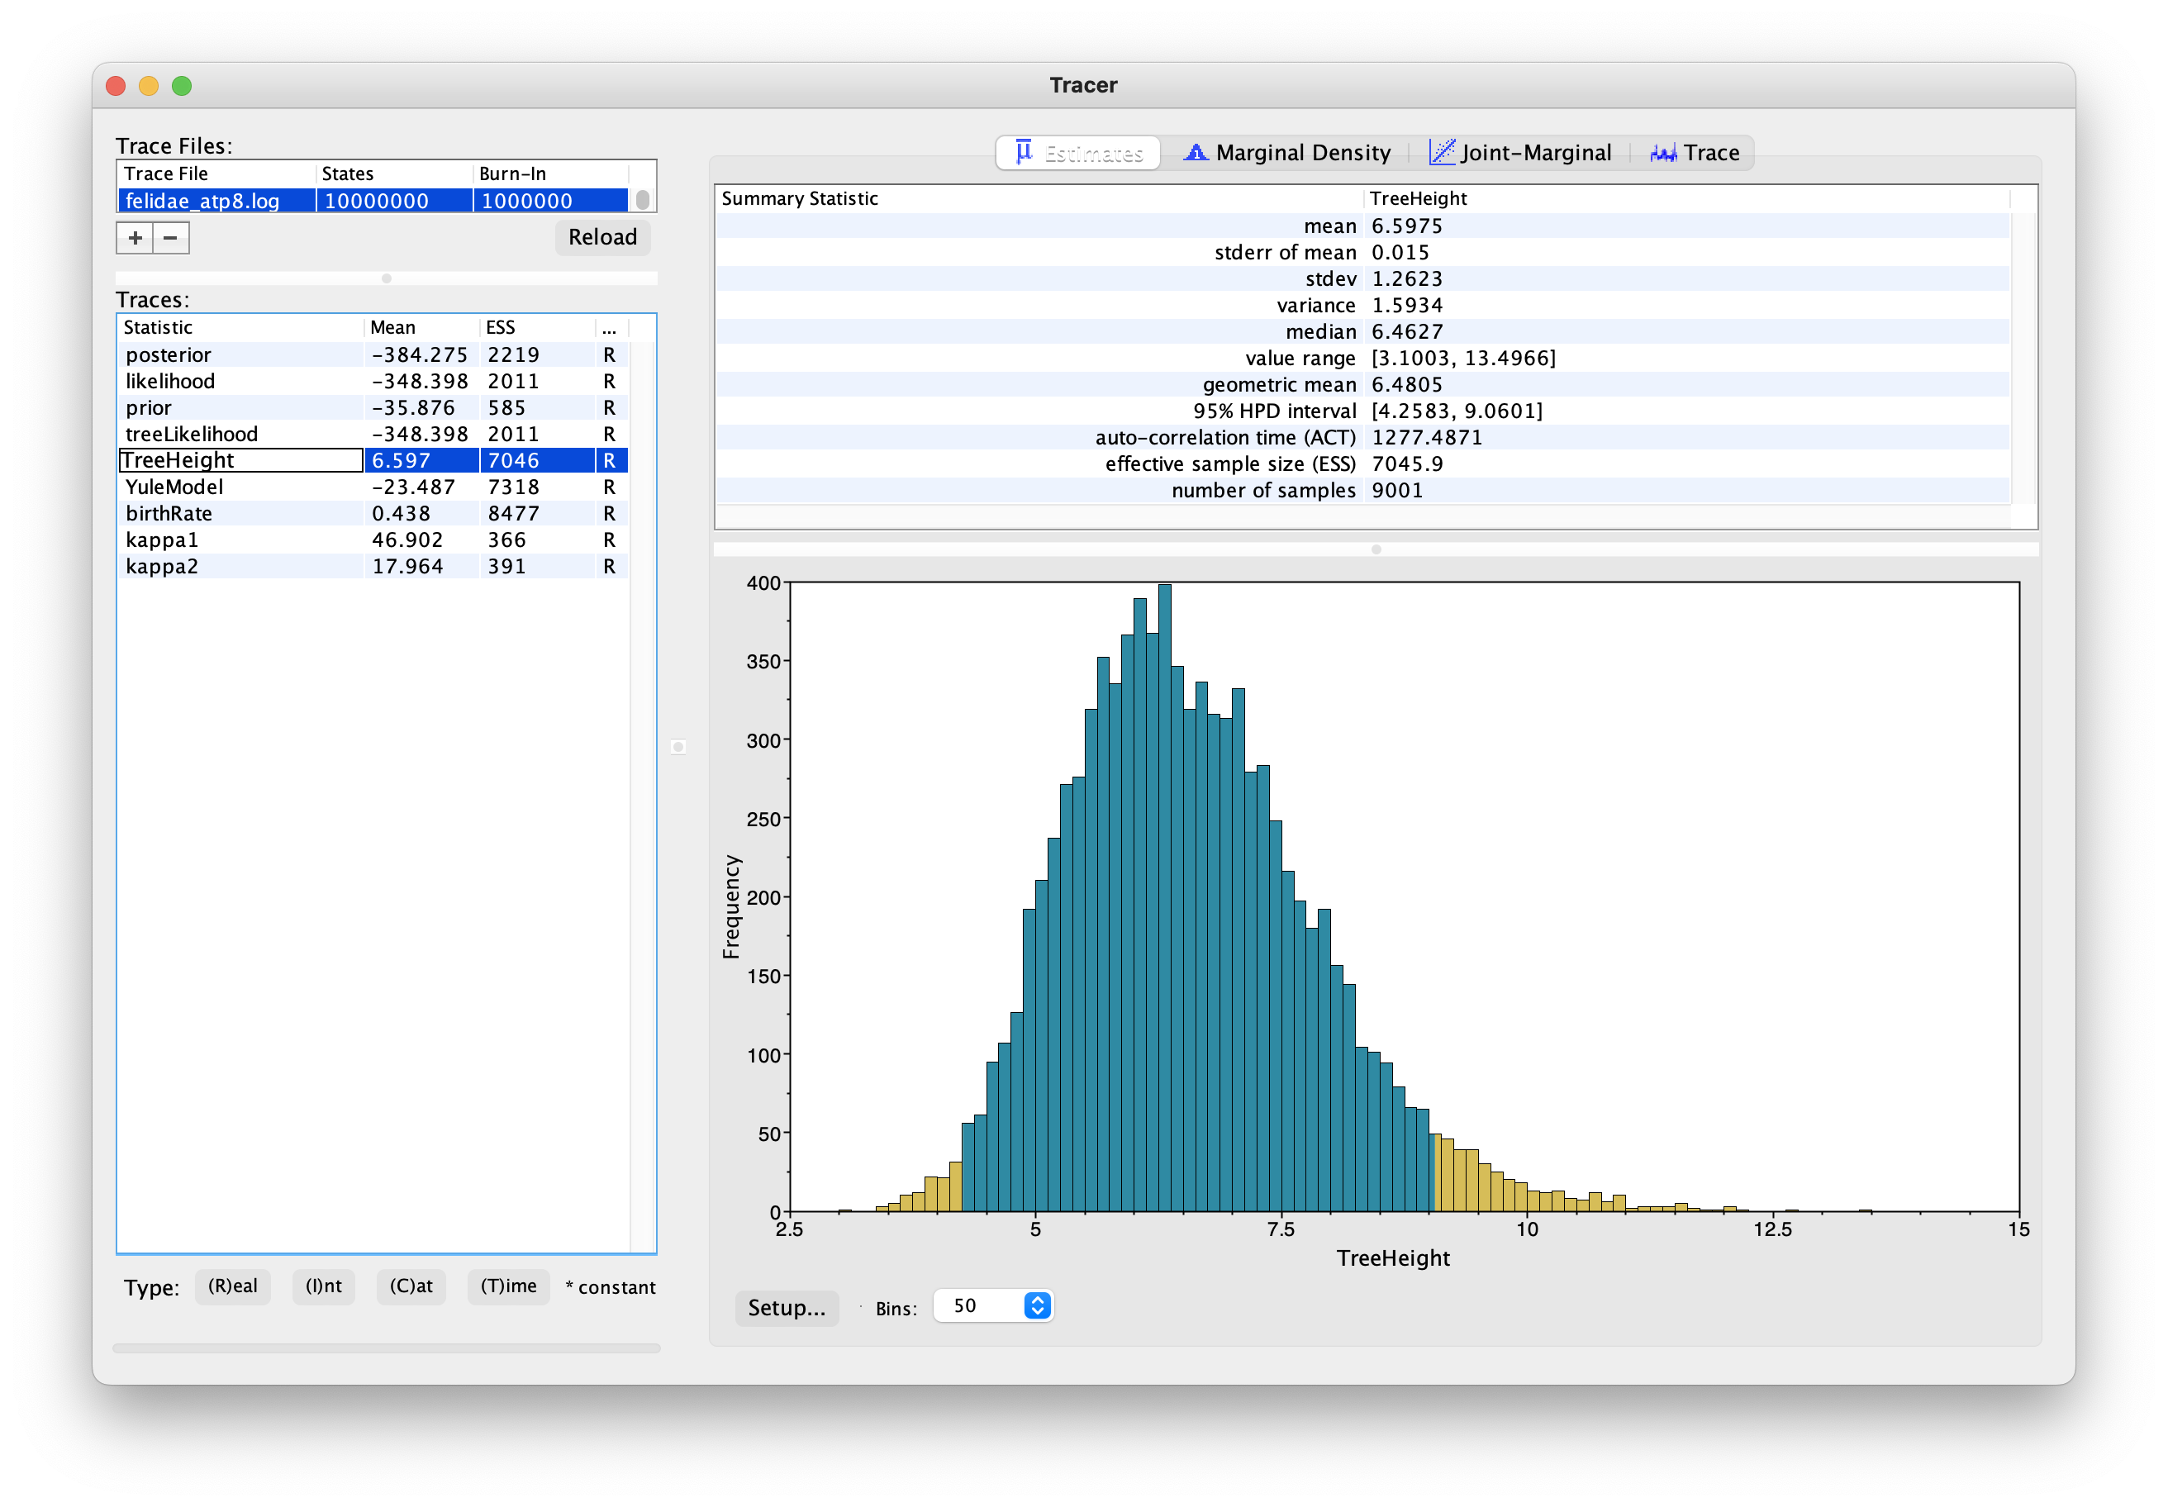Click the Trace waveform icon
The image size is (2168, 1507).
tap(1663, 153)
